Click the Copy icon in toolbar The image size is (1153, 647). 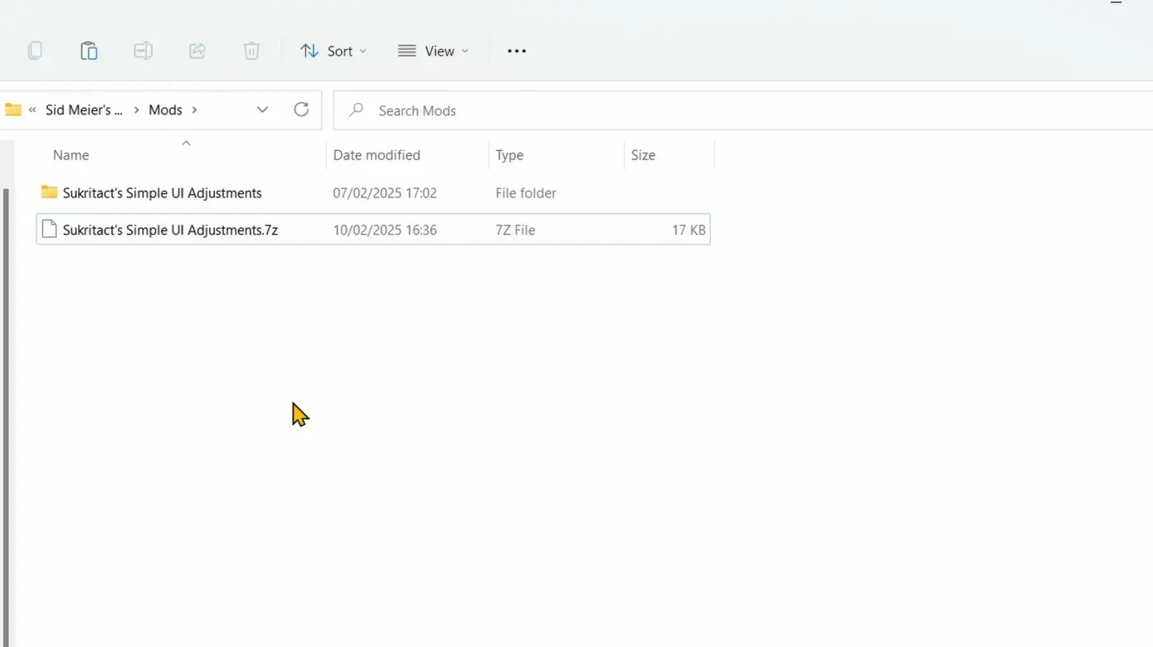point(35,51)
